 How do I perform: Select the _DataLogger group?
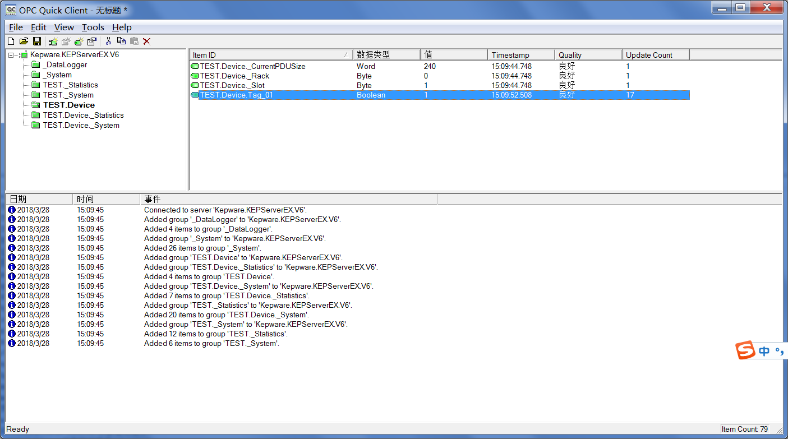pyautogui.click(x=65, y=65)
